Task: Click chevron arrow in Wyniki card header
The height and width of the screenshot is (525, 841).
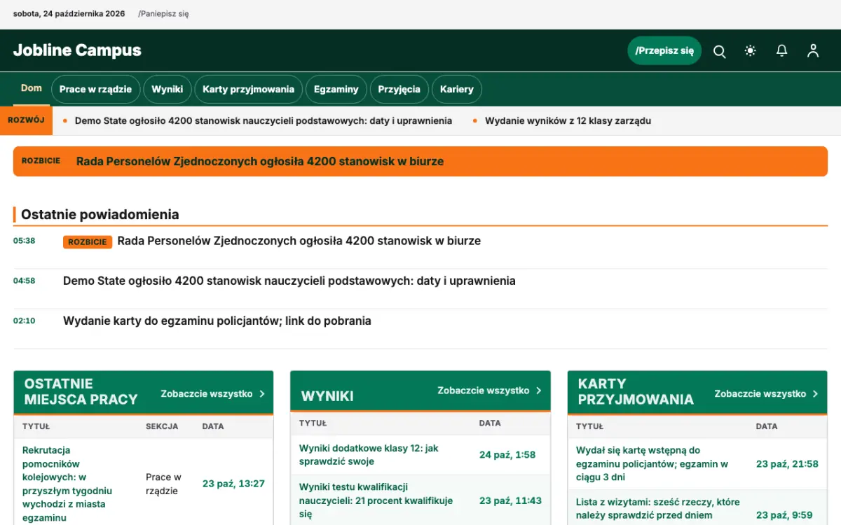Action: point(539,391)
